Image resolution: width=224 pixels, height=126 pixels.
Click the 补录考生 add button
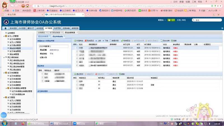[x=78, y=41]
